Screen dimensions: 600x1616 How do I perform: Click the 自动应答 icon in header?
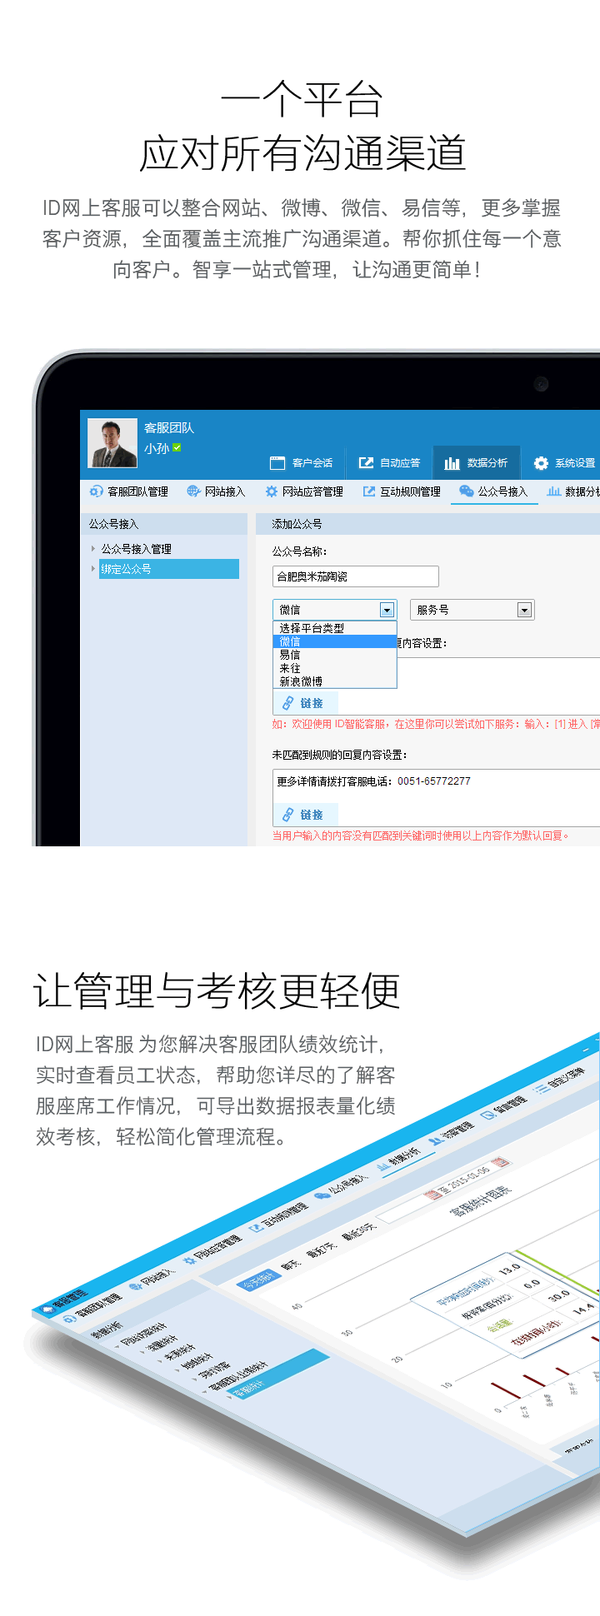click(x=366, y=463)
